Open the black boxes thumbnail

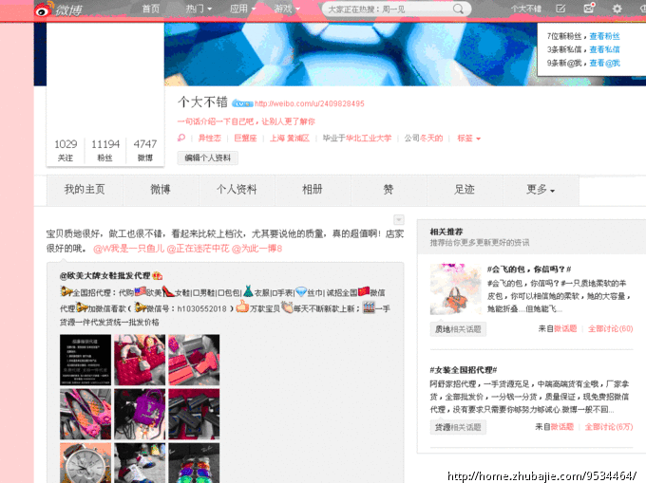(x=194, y=415)
